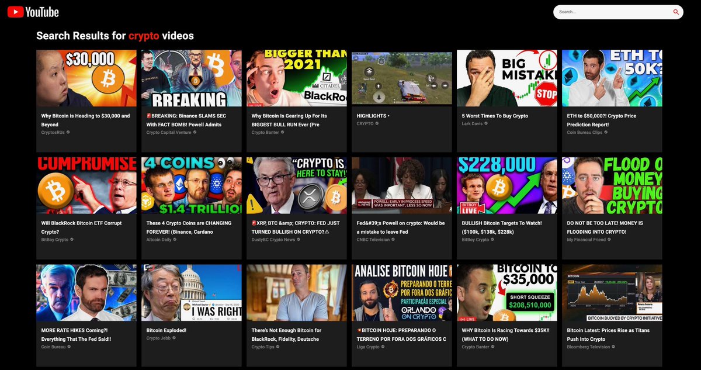Click the red search magnifier icon
Viewport: 701px width, 370px height.
point(676,12)
